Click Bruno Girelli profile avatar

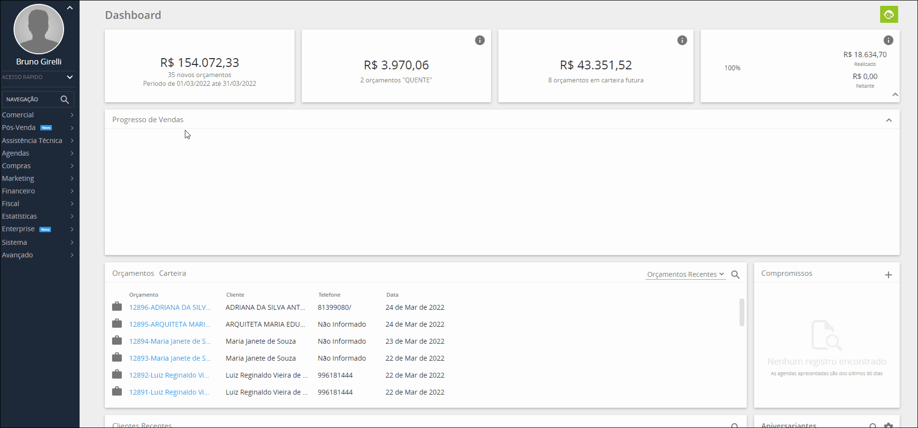pyautogui.click(x=39, y=29)
